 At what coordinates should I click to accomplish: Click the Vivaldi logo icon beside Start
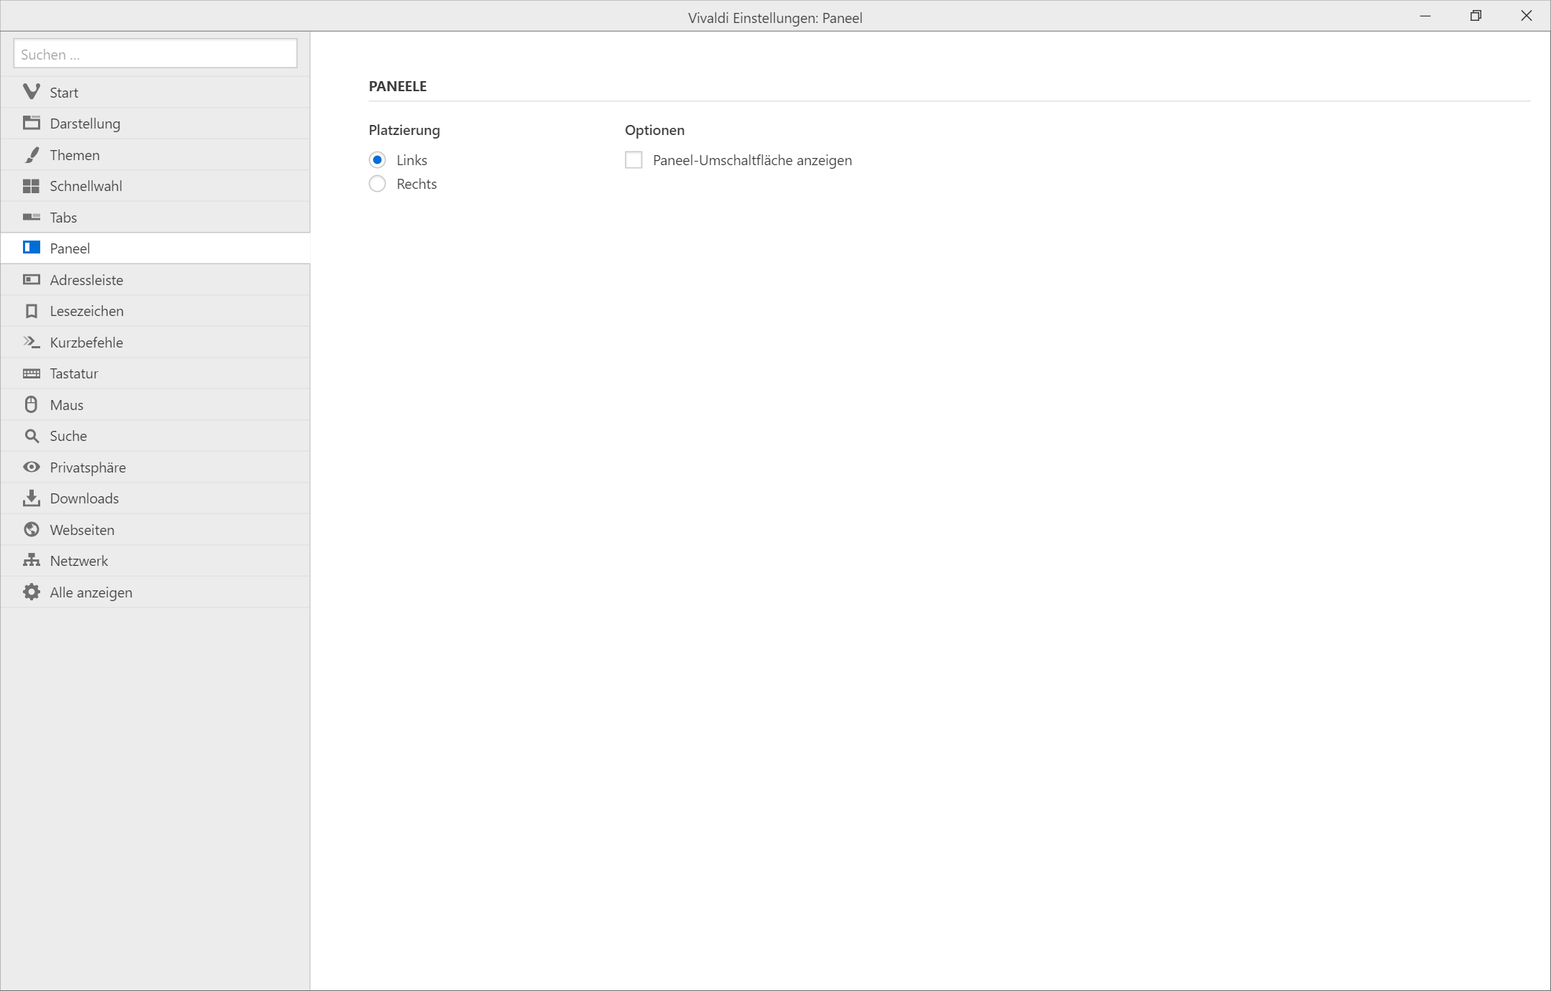pyautogui.click(x=31, y=92)
